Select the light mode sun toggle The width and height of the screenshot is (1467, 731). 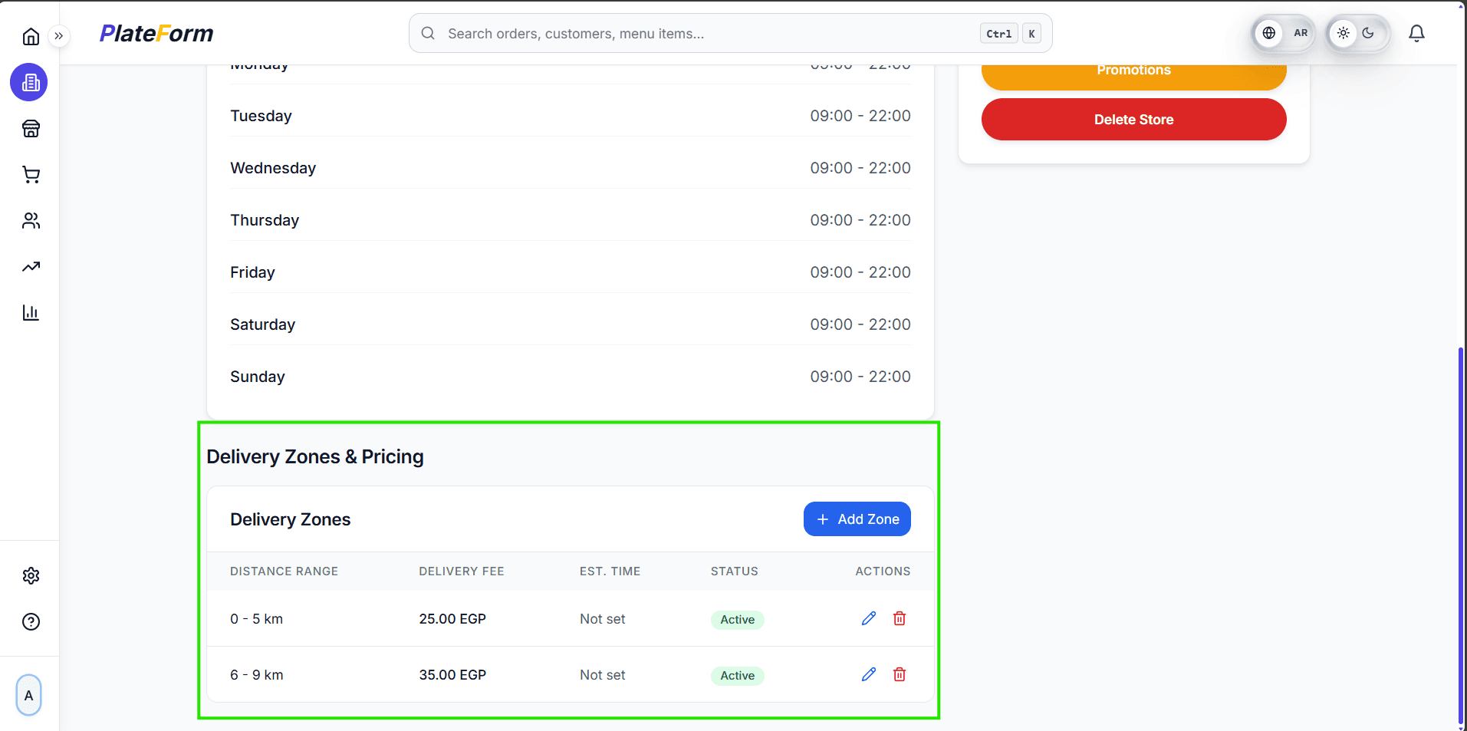[1343, 33]
